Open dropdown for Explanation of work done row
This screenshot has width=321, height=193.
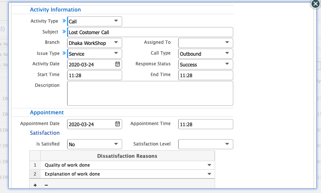coord(209,174)
